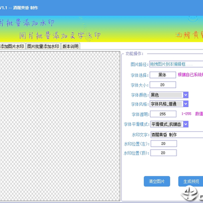The image size is (203, 203).
Task: Switch to 图片批量添加水印 tab
Action: click(x=43, y=46)
